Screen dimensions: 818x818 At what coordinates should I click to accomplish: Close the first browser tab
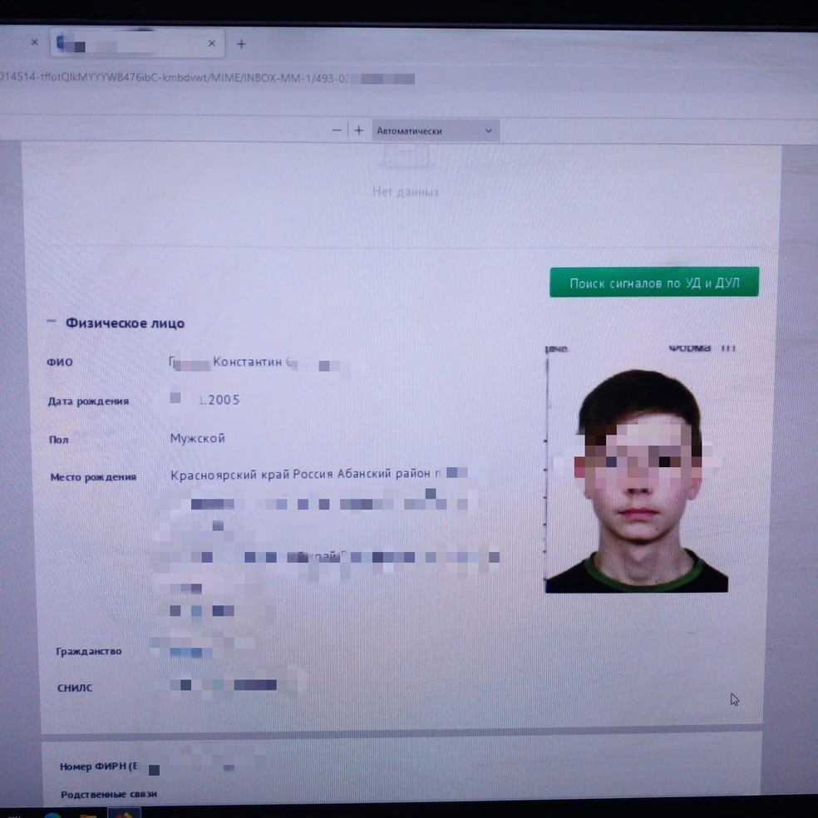point(34,42)
